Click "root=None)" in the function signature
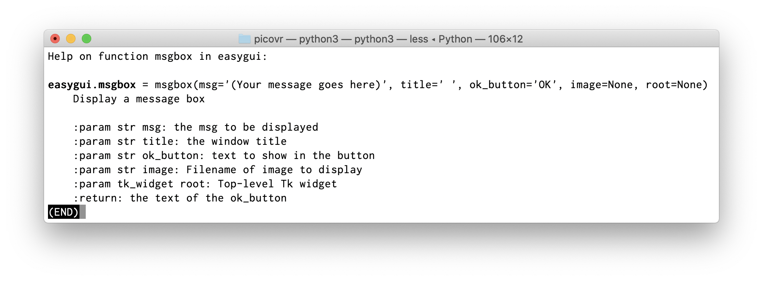763x281 pixels. (x=676, y=85)
